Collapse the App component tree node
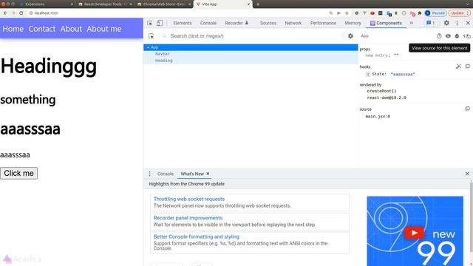Screen dimensions: 473x266 148,47
